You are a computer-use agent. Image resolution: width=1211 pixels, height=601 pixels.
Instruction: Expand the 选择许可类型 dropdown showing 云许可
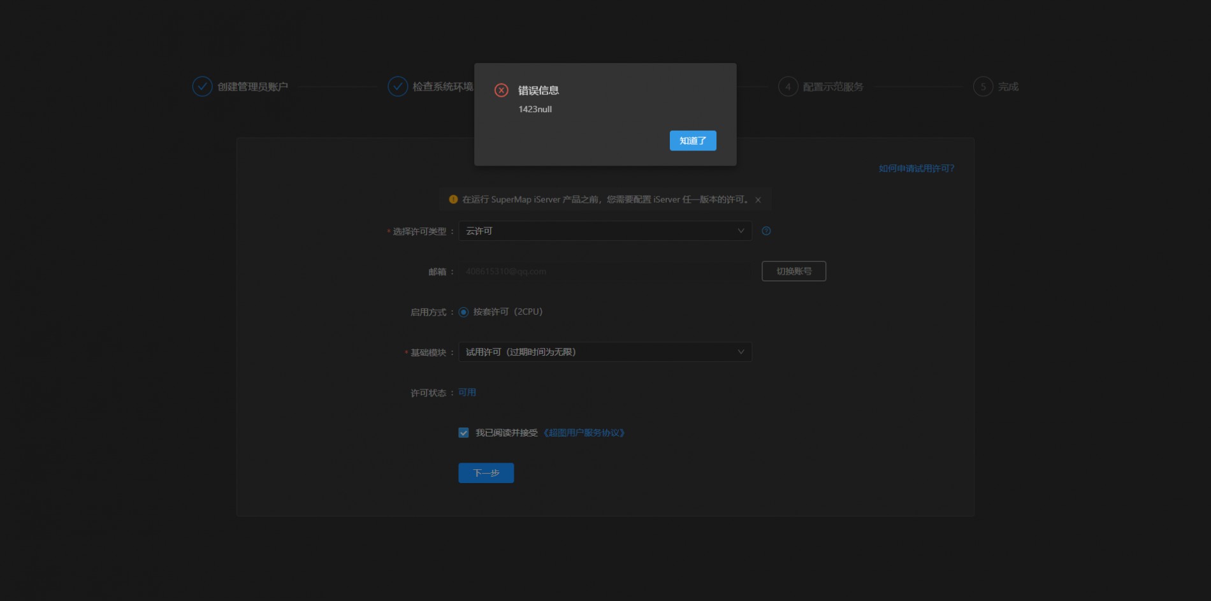604,231
